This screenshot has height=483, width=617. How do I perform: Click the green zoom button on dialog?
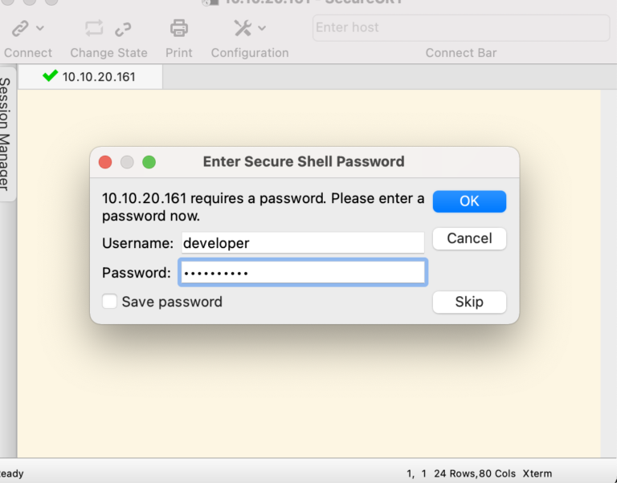point(149,162)
